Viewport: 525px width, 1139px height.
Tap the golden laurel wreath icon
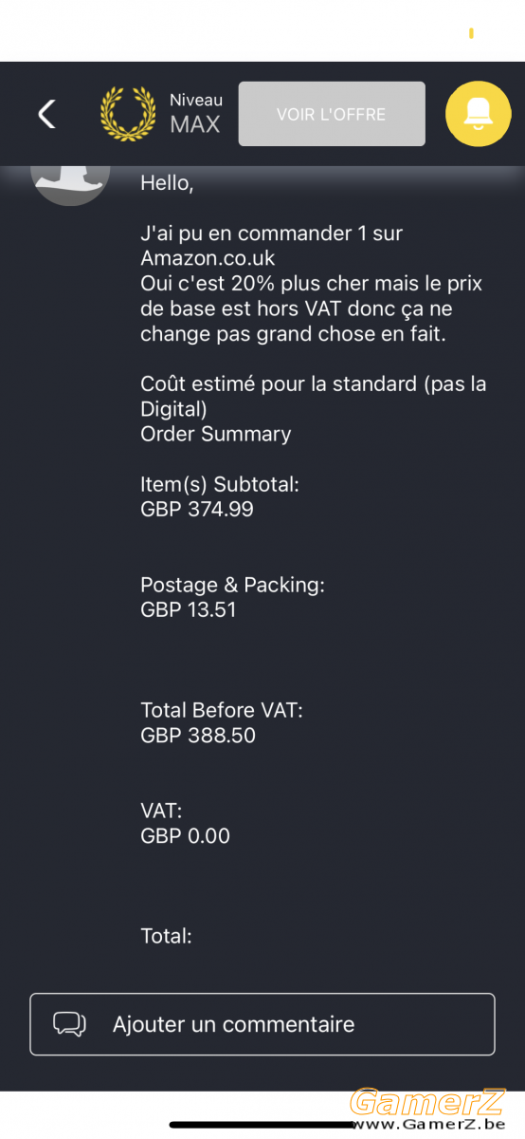128,114
